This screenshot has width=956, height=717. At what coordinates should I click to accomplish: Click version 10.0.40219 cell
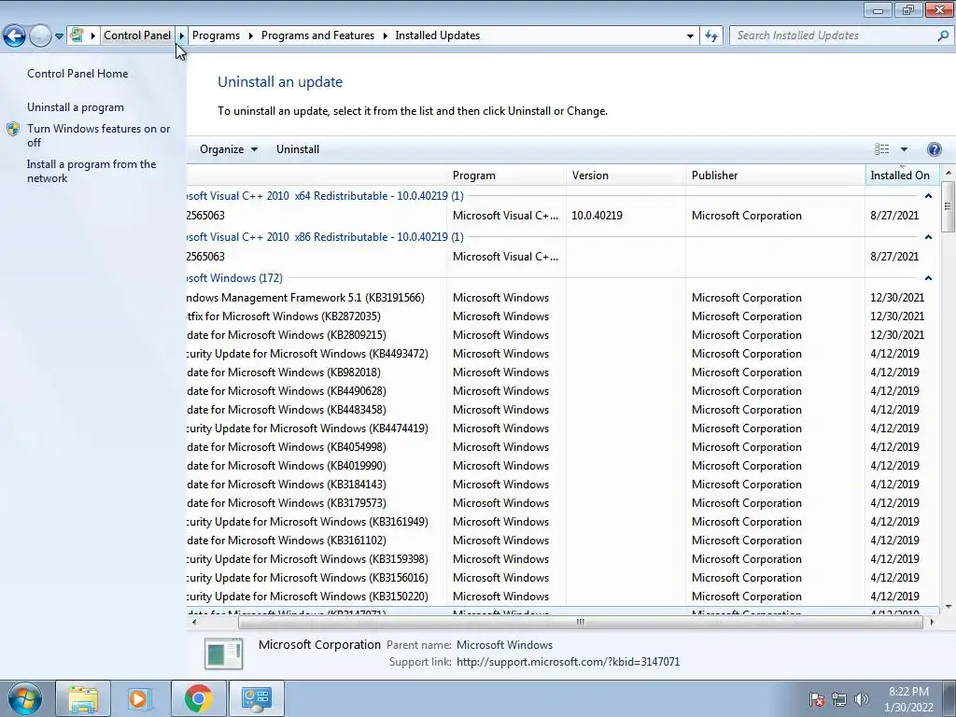(x=597, y=216)
